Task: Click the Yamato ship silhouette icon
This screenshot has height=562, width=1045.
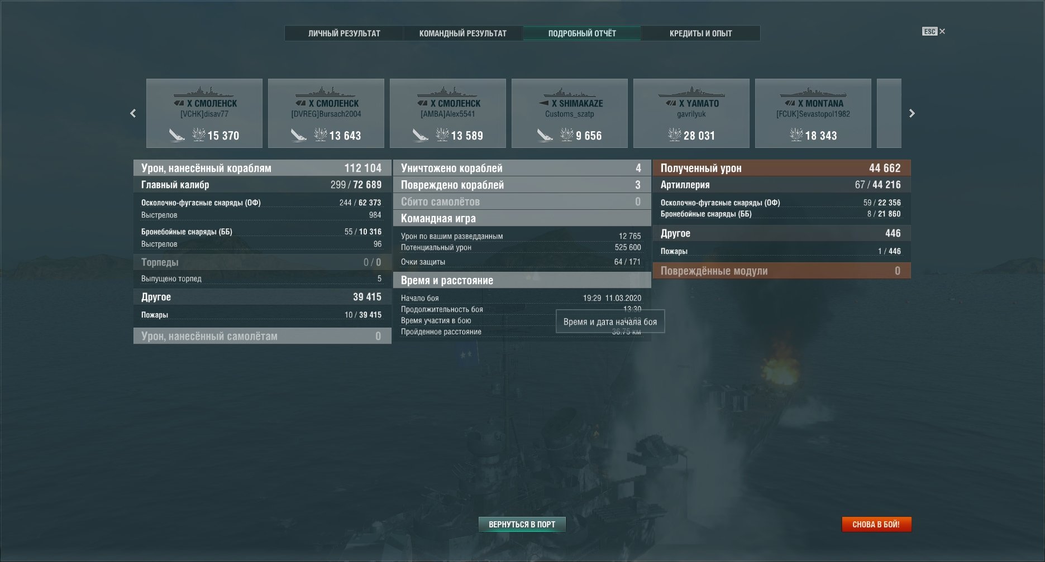Action: [x=691, y=92]
